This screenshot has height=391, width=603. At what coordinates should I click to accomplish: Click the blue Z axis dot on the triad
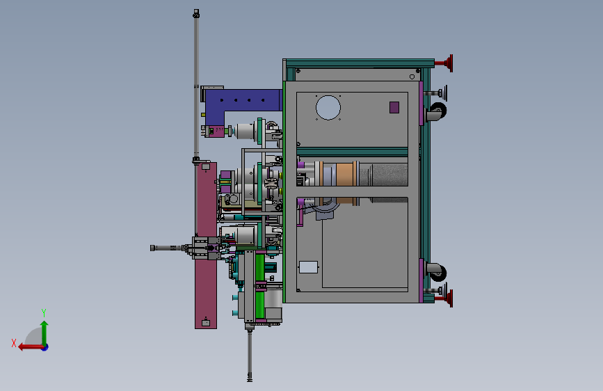click(45, 347)
